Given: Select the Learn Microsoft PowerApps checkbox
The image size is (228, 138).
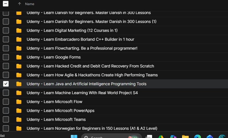Looking at the screenshot, I should pos(6,111).
